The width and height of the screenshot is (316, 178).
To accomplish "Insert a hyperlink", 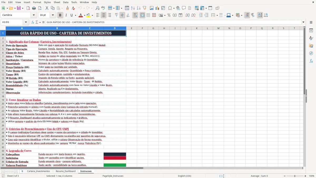I will click(x=178, y=8).
